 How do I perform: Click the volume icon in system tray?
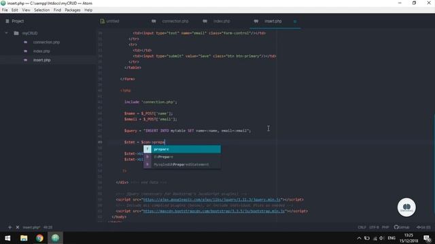pyautogui.click(x=382, y=238)
